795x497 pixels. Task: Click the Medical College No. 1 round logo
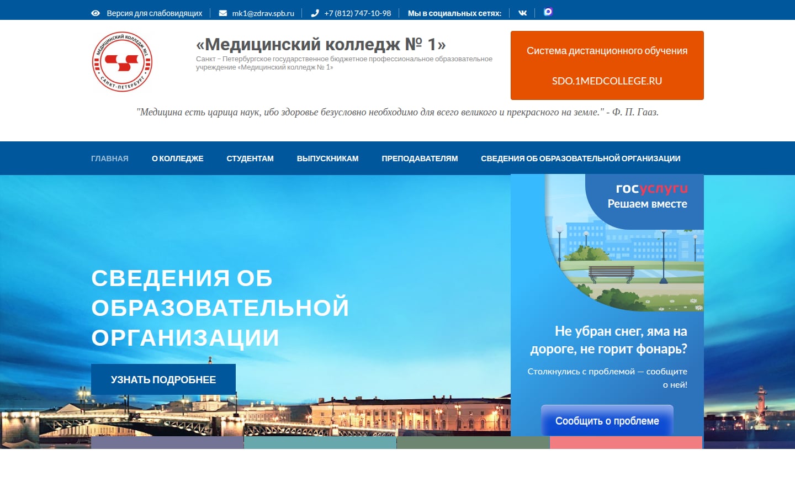tap(122, 61)
